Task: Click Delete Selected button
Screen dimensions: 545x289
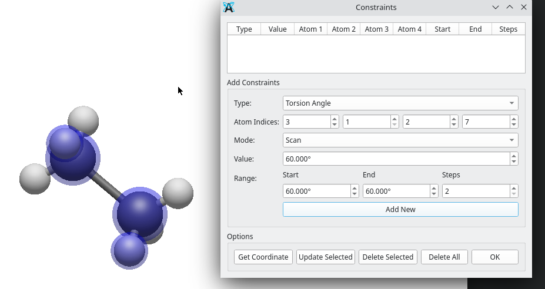Action: pyautogui.click(x=388, y=257)
